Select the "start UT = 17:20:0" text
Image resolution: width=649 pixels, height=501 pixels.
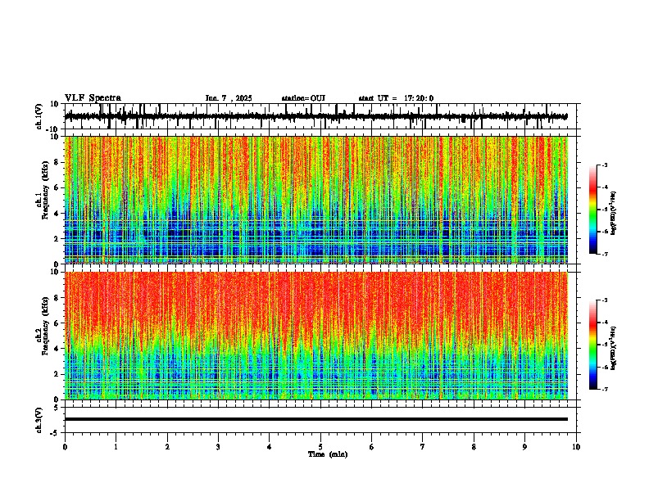click(396, 98)
